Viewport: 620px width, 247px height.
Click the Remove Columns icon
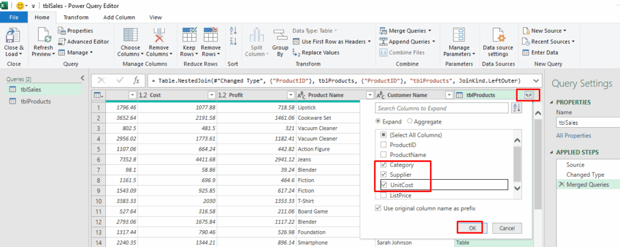point(159,36)
